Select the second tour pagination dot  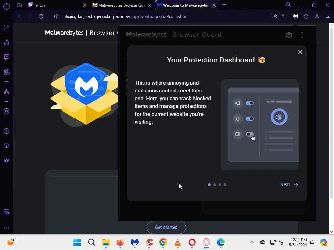click(x=215, y=185)
